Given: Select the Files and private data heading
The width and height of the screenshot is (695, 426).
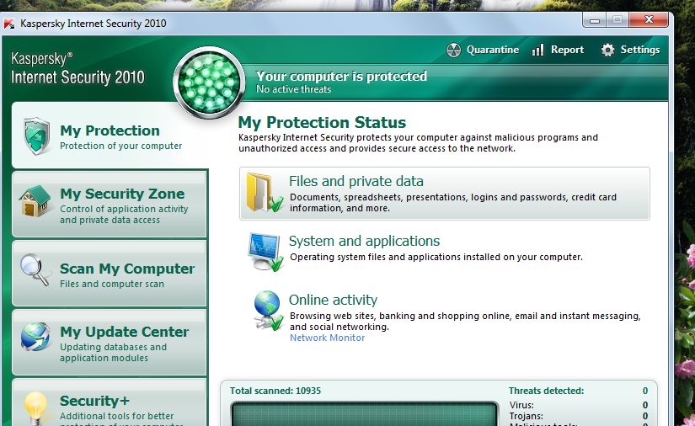Looking at the screenshot, I should click(356, 181).
